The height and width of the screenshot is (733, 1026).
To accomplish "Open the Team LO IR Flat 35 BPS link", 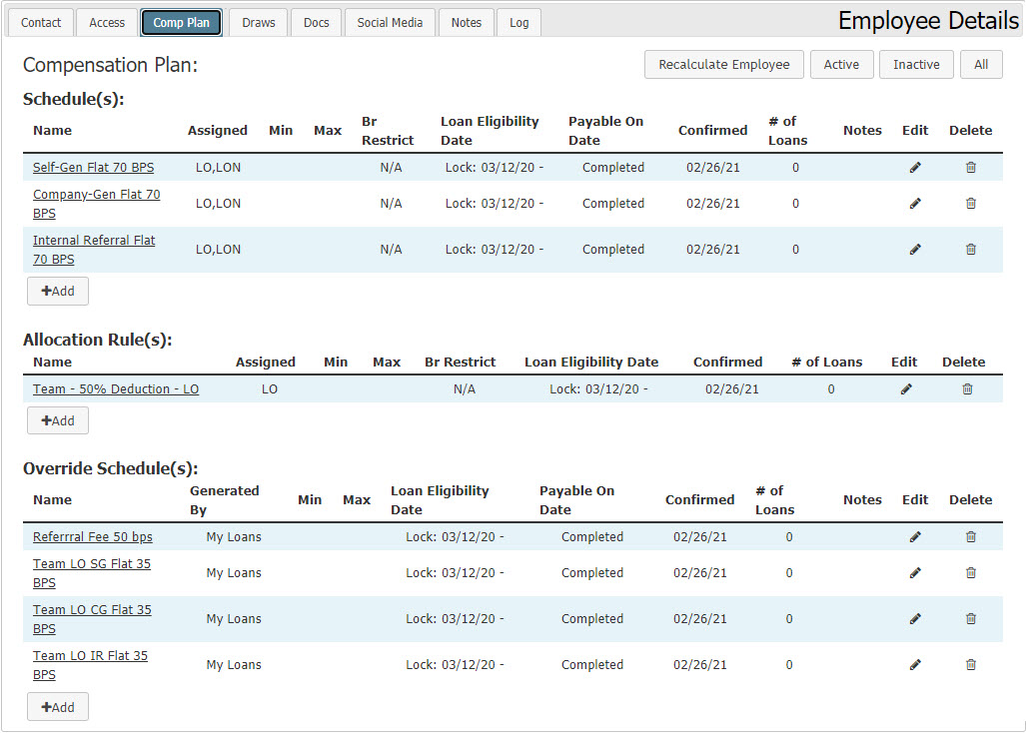I will click(90, 664).
